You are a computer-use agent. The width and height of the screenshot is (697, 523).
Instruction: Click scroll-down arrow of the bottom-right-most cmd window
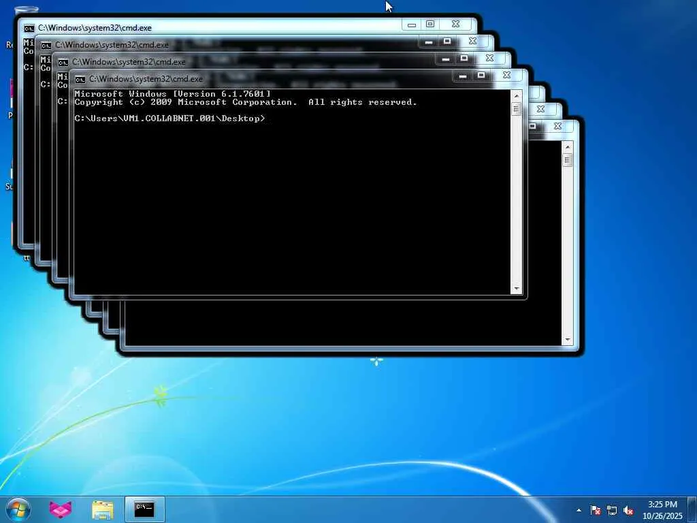tap(567, 339)
